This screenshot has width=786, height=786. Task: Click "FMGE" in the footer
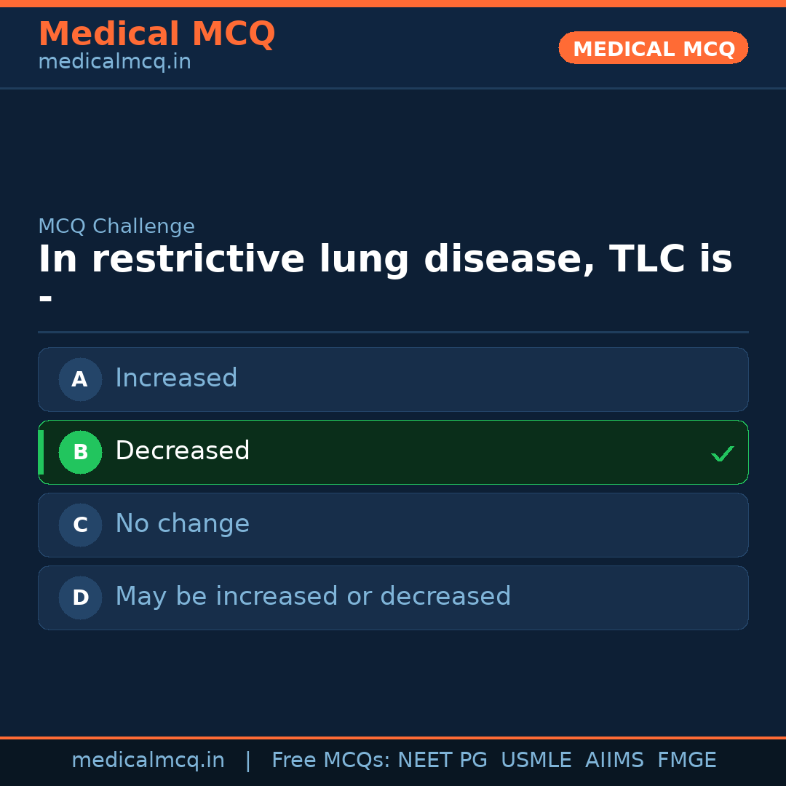click(x=687, y=761)
